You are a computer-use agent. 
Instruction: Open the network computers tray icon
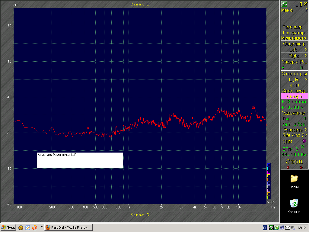tap(282, 228)
